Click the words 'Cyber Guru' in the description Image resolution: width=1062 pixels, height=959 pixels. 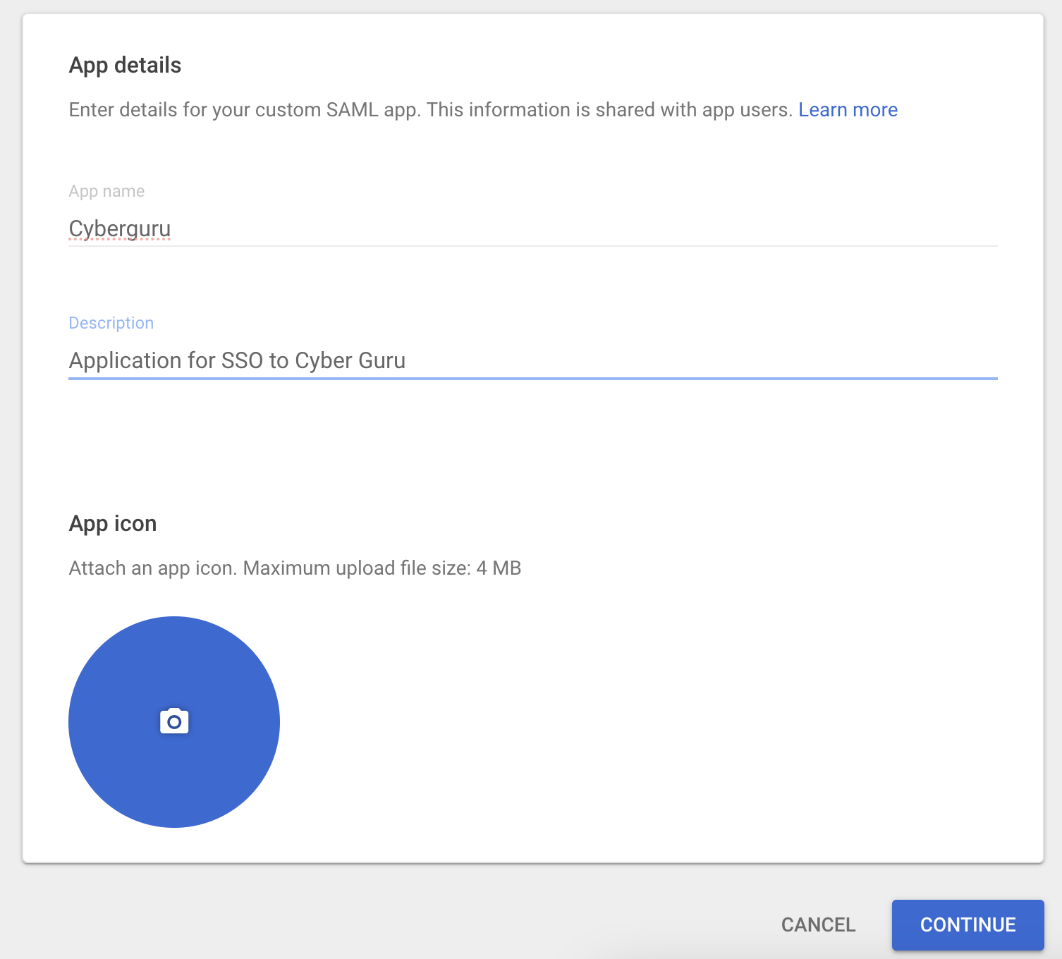tap(350, 360)
